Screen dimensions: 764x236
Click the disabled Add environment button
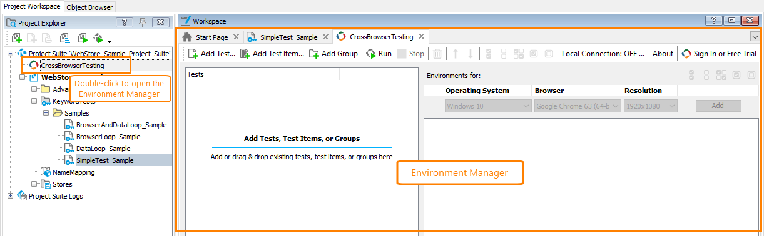[718, 106]
